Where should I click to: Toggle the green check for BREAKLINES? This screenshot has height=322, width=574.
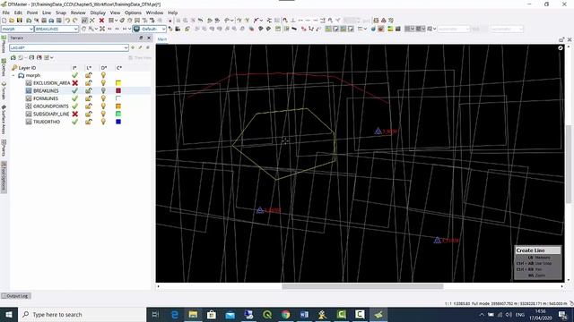coord(74,90)
